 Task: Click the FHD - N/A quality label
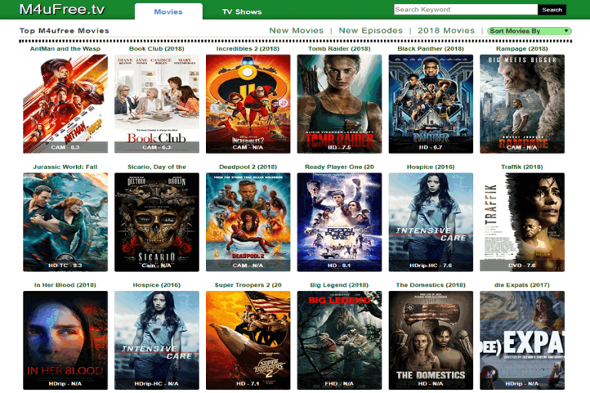(340, 384)
